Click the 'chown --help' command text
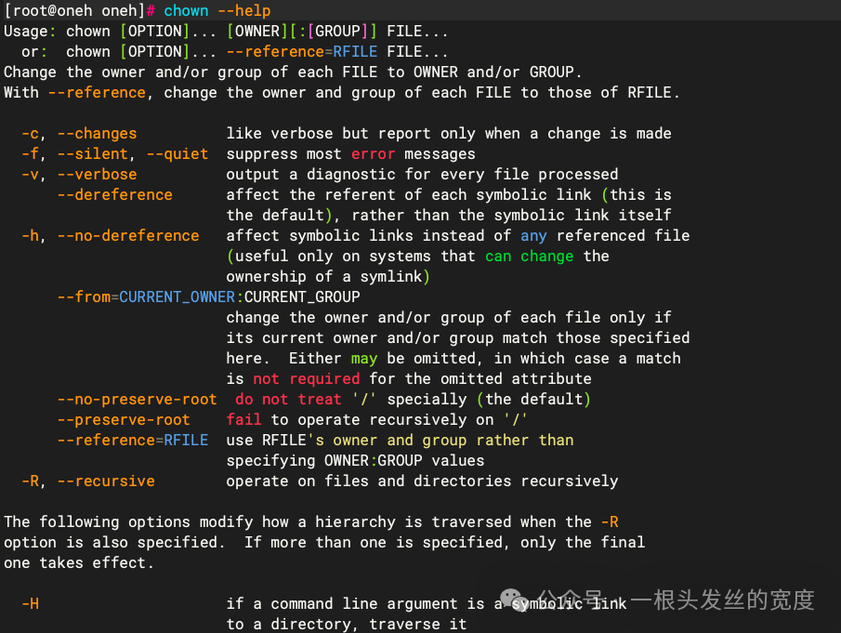This screenshot has height=633, width=841. [217, 11]
